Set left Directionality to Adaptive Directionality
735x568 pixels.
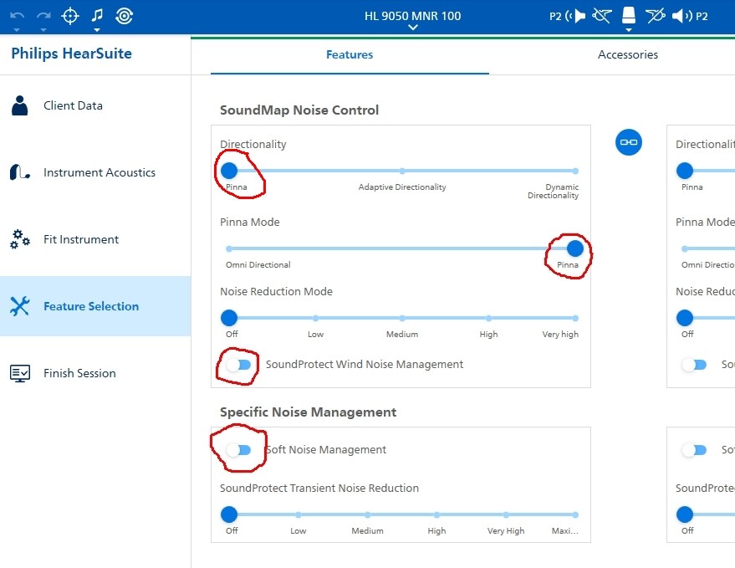(402, 171)
